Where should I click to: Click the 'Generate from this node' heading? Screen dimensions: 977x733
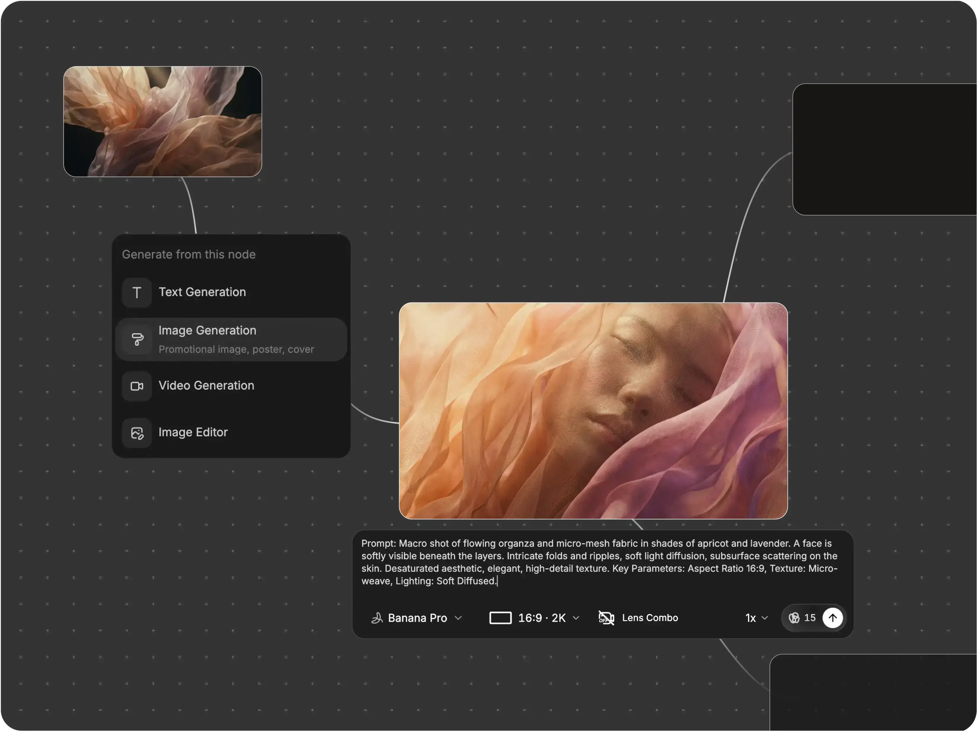coord(188,255)
